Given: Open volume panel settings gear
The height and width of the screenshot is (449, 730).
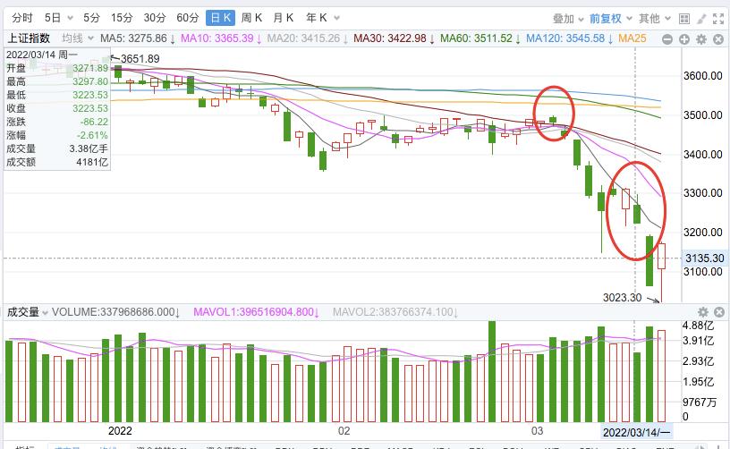Looking at the screenshot, I should tap(703, 312).
